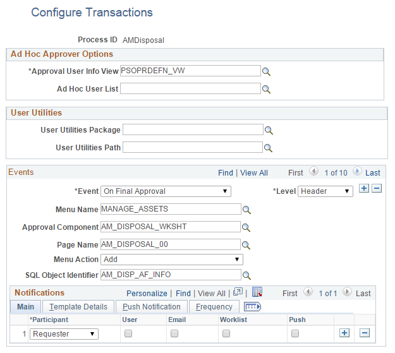Click the Page Name input AM_DISPOSAL_00

(x=171, y=244)
